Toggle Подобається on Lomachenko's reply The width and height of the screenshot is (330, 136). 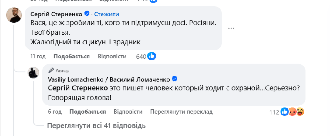[x=88, y=112]
